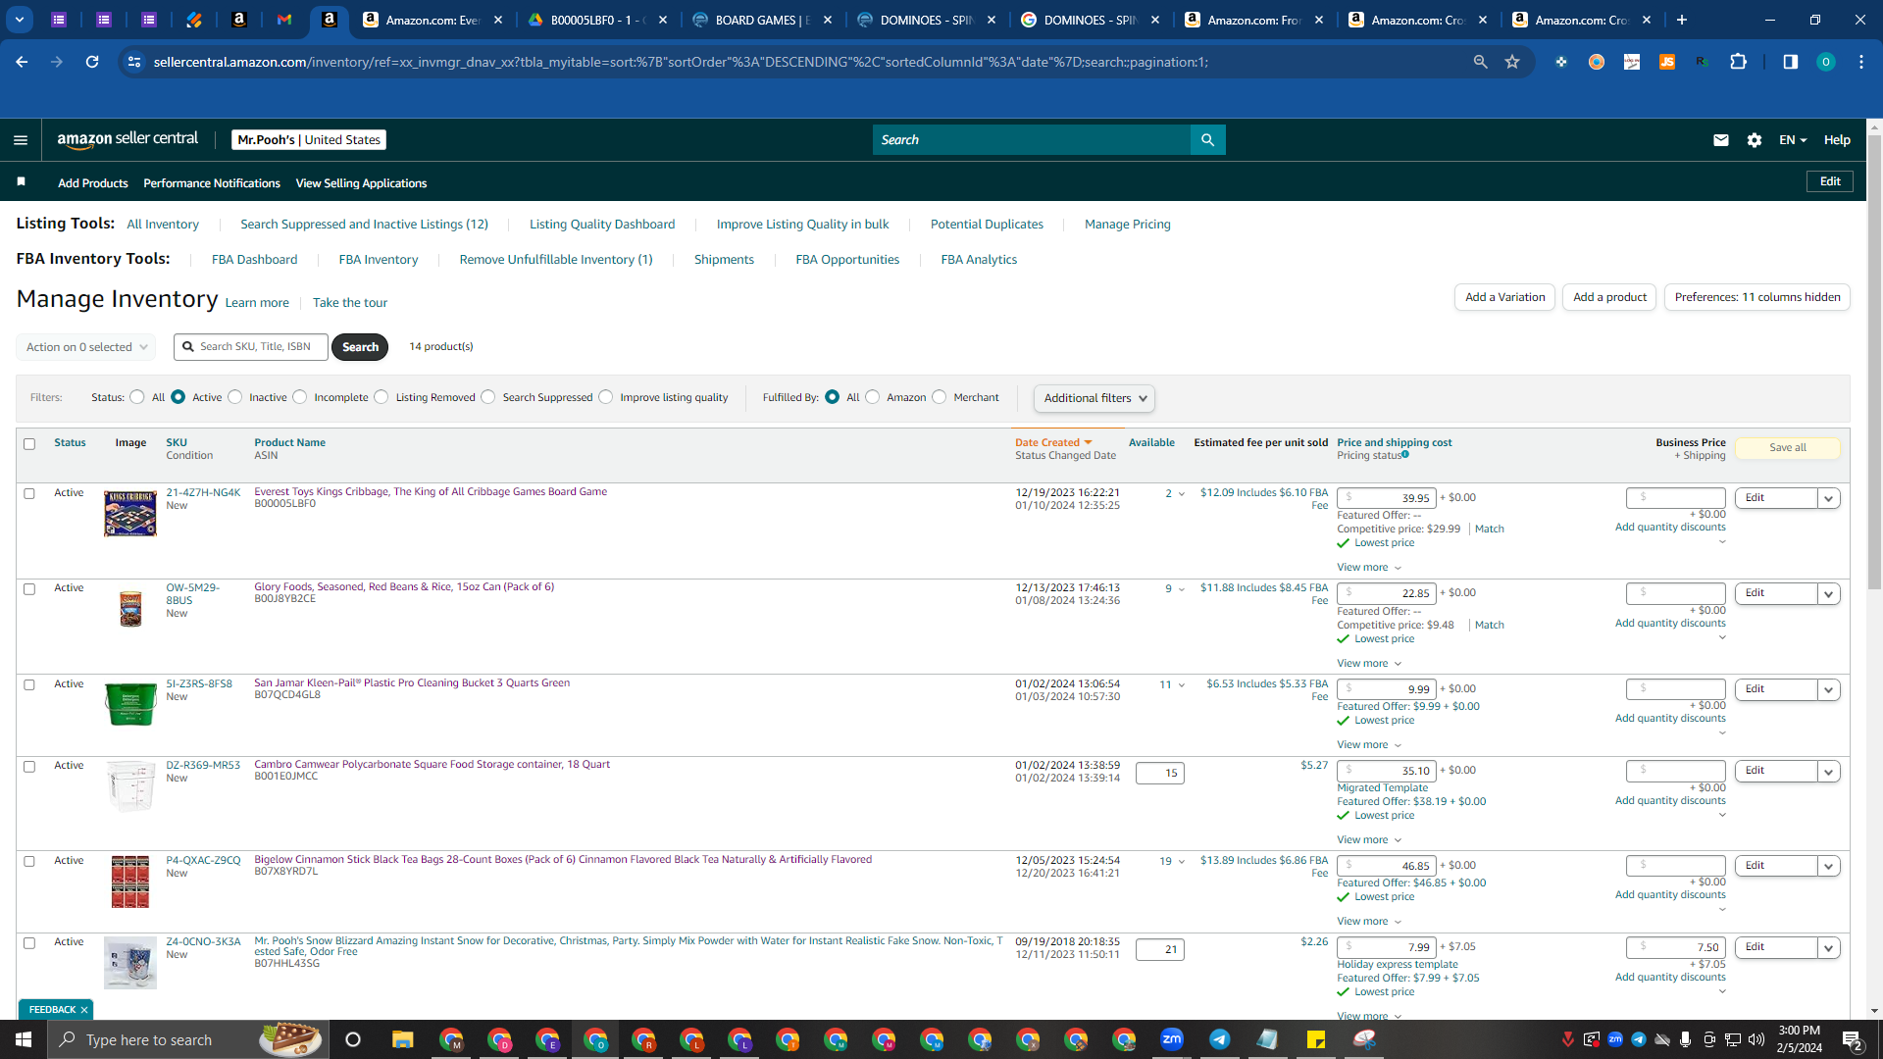Image resolution: width=1883 pixels, height=1059 pixels.
Task: Open Windows Start menu
Action: tap(24, 1039)
